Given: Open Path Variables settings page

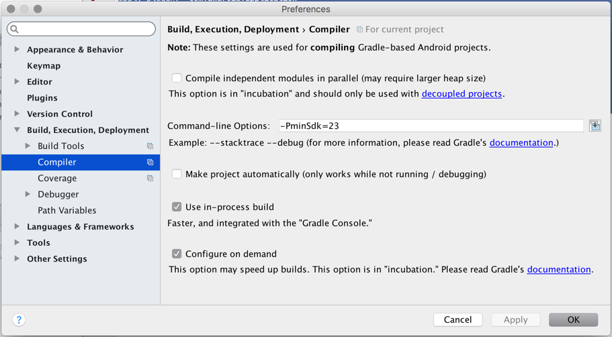Looking at the screenshot, I should pyautogui.click(x=67, y=211).
